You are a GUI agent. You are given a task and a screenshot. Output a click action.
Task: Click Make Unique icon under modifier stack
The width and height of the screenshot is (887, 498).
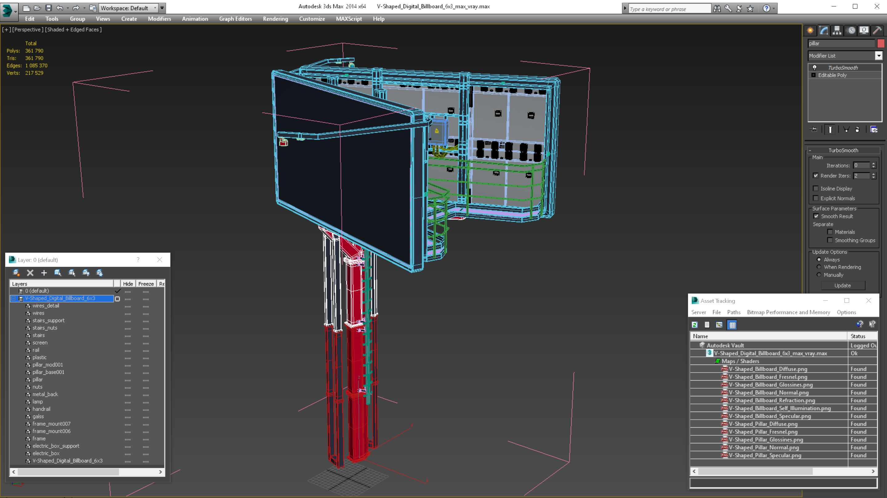tap(846, 129)
